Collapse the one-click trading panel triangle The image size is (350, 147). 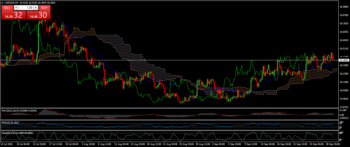click(x=3, y=3)
